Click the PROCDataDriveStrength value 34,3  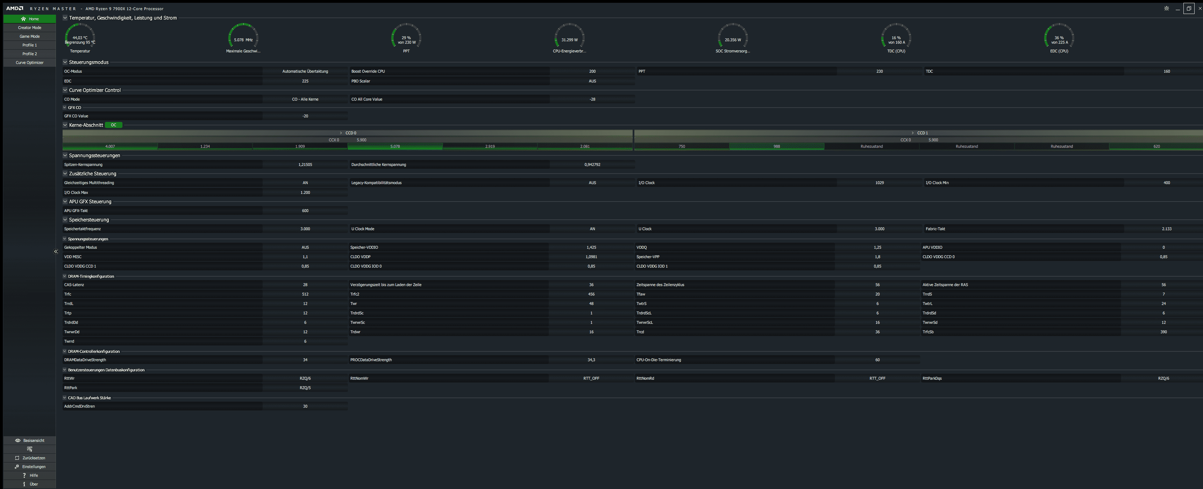[591, 360]
